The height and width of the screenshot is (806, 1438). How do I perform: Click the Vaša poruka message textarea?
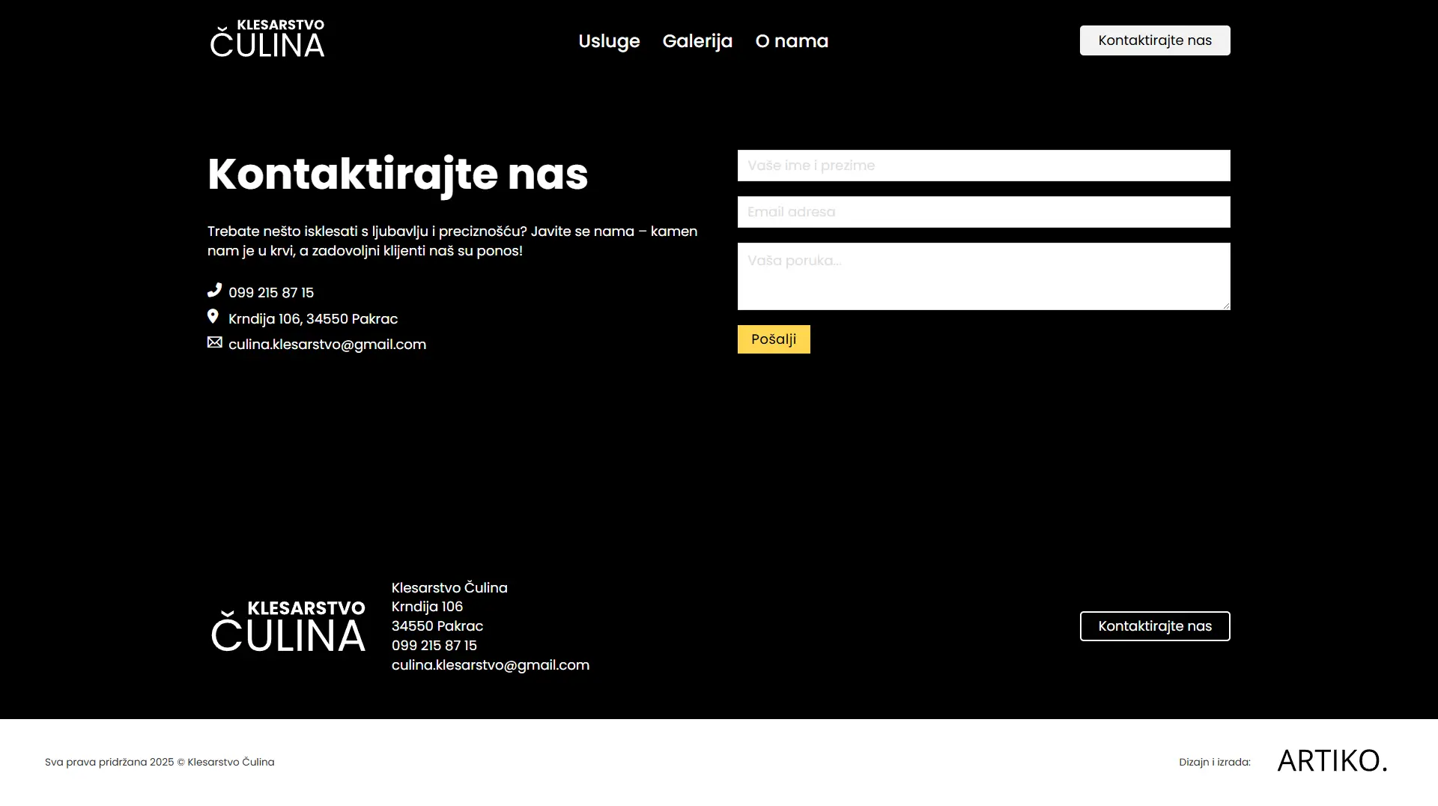point(983,276)
